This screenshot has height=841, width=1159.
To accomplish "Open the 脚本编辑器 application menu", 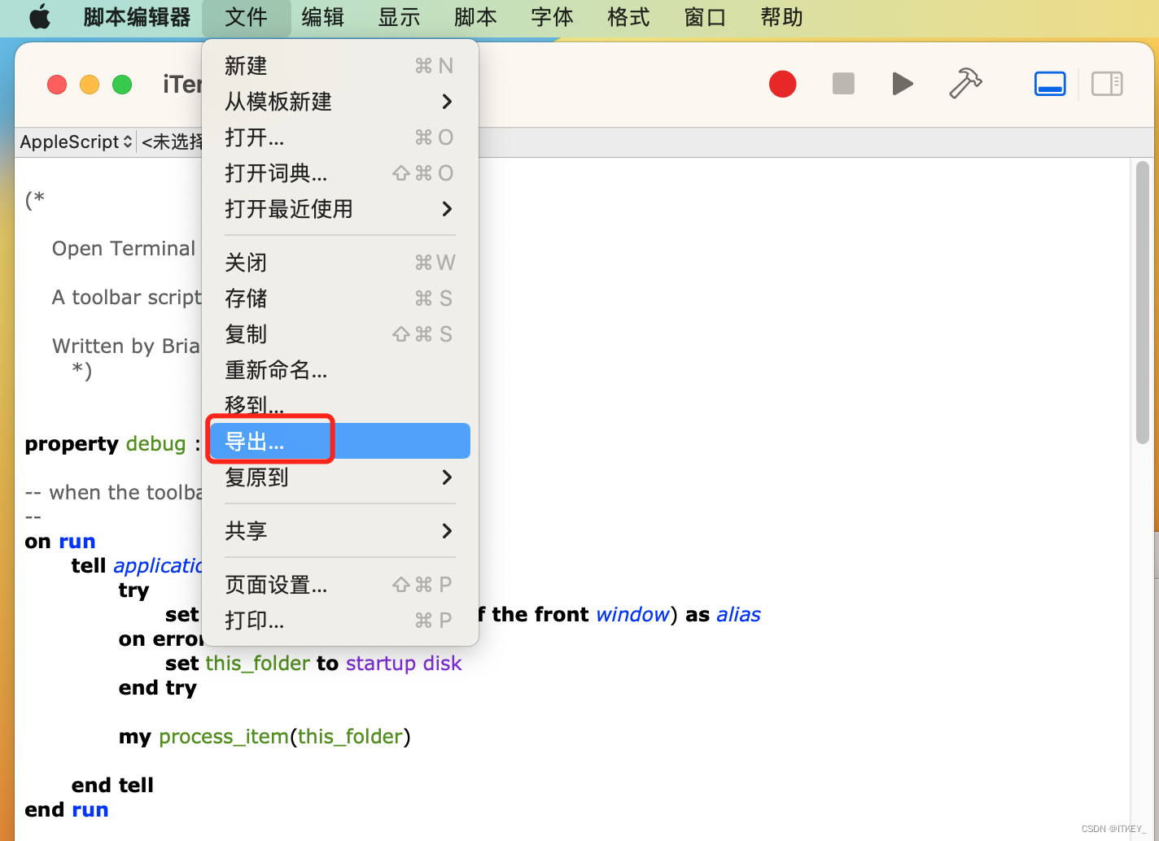I will [137, 17].
